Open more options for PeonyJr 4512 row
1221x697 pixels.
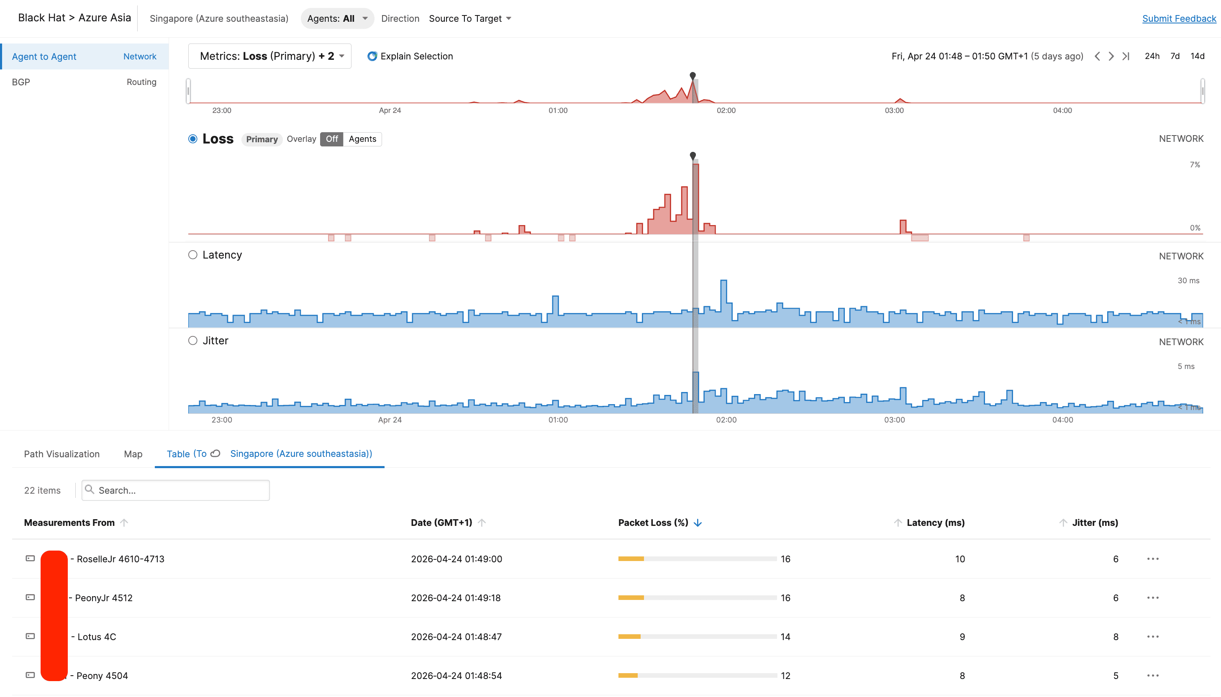tap(1152, 597)
